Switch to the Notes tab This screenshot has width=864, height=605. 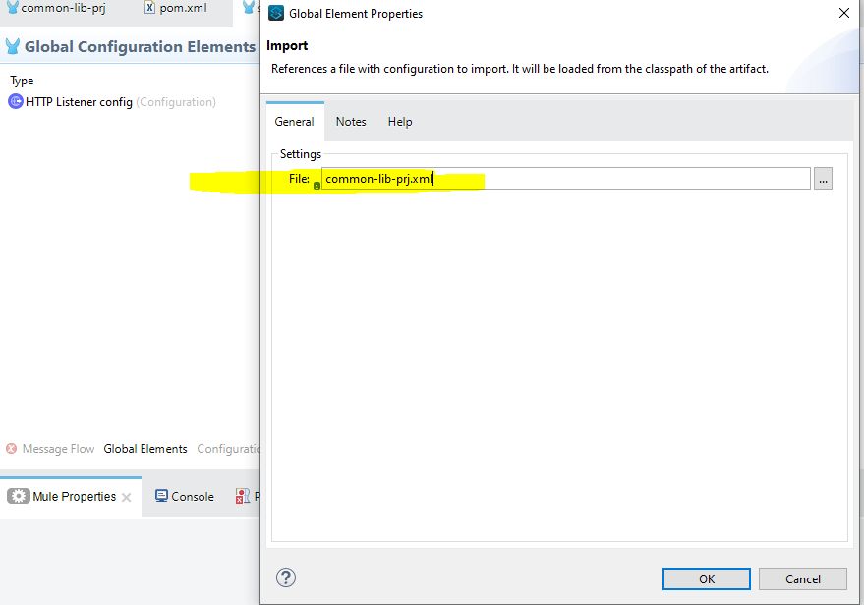coord(351,122)
